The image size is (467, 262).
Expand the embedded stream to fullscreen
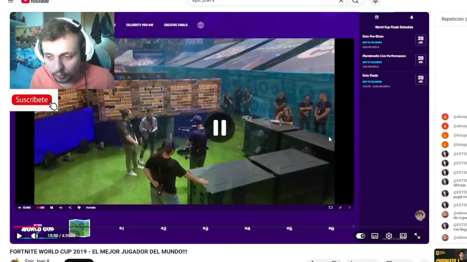[x=340, y=207]
